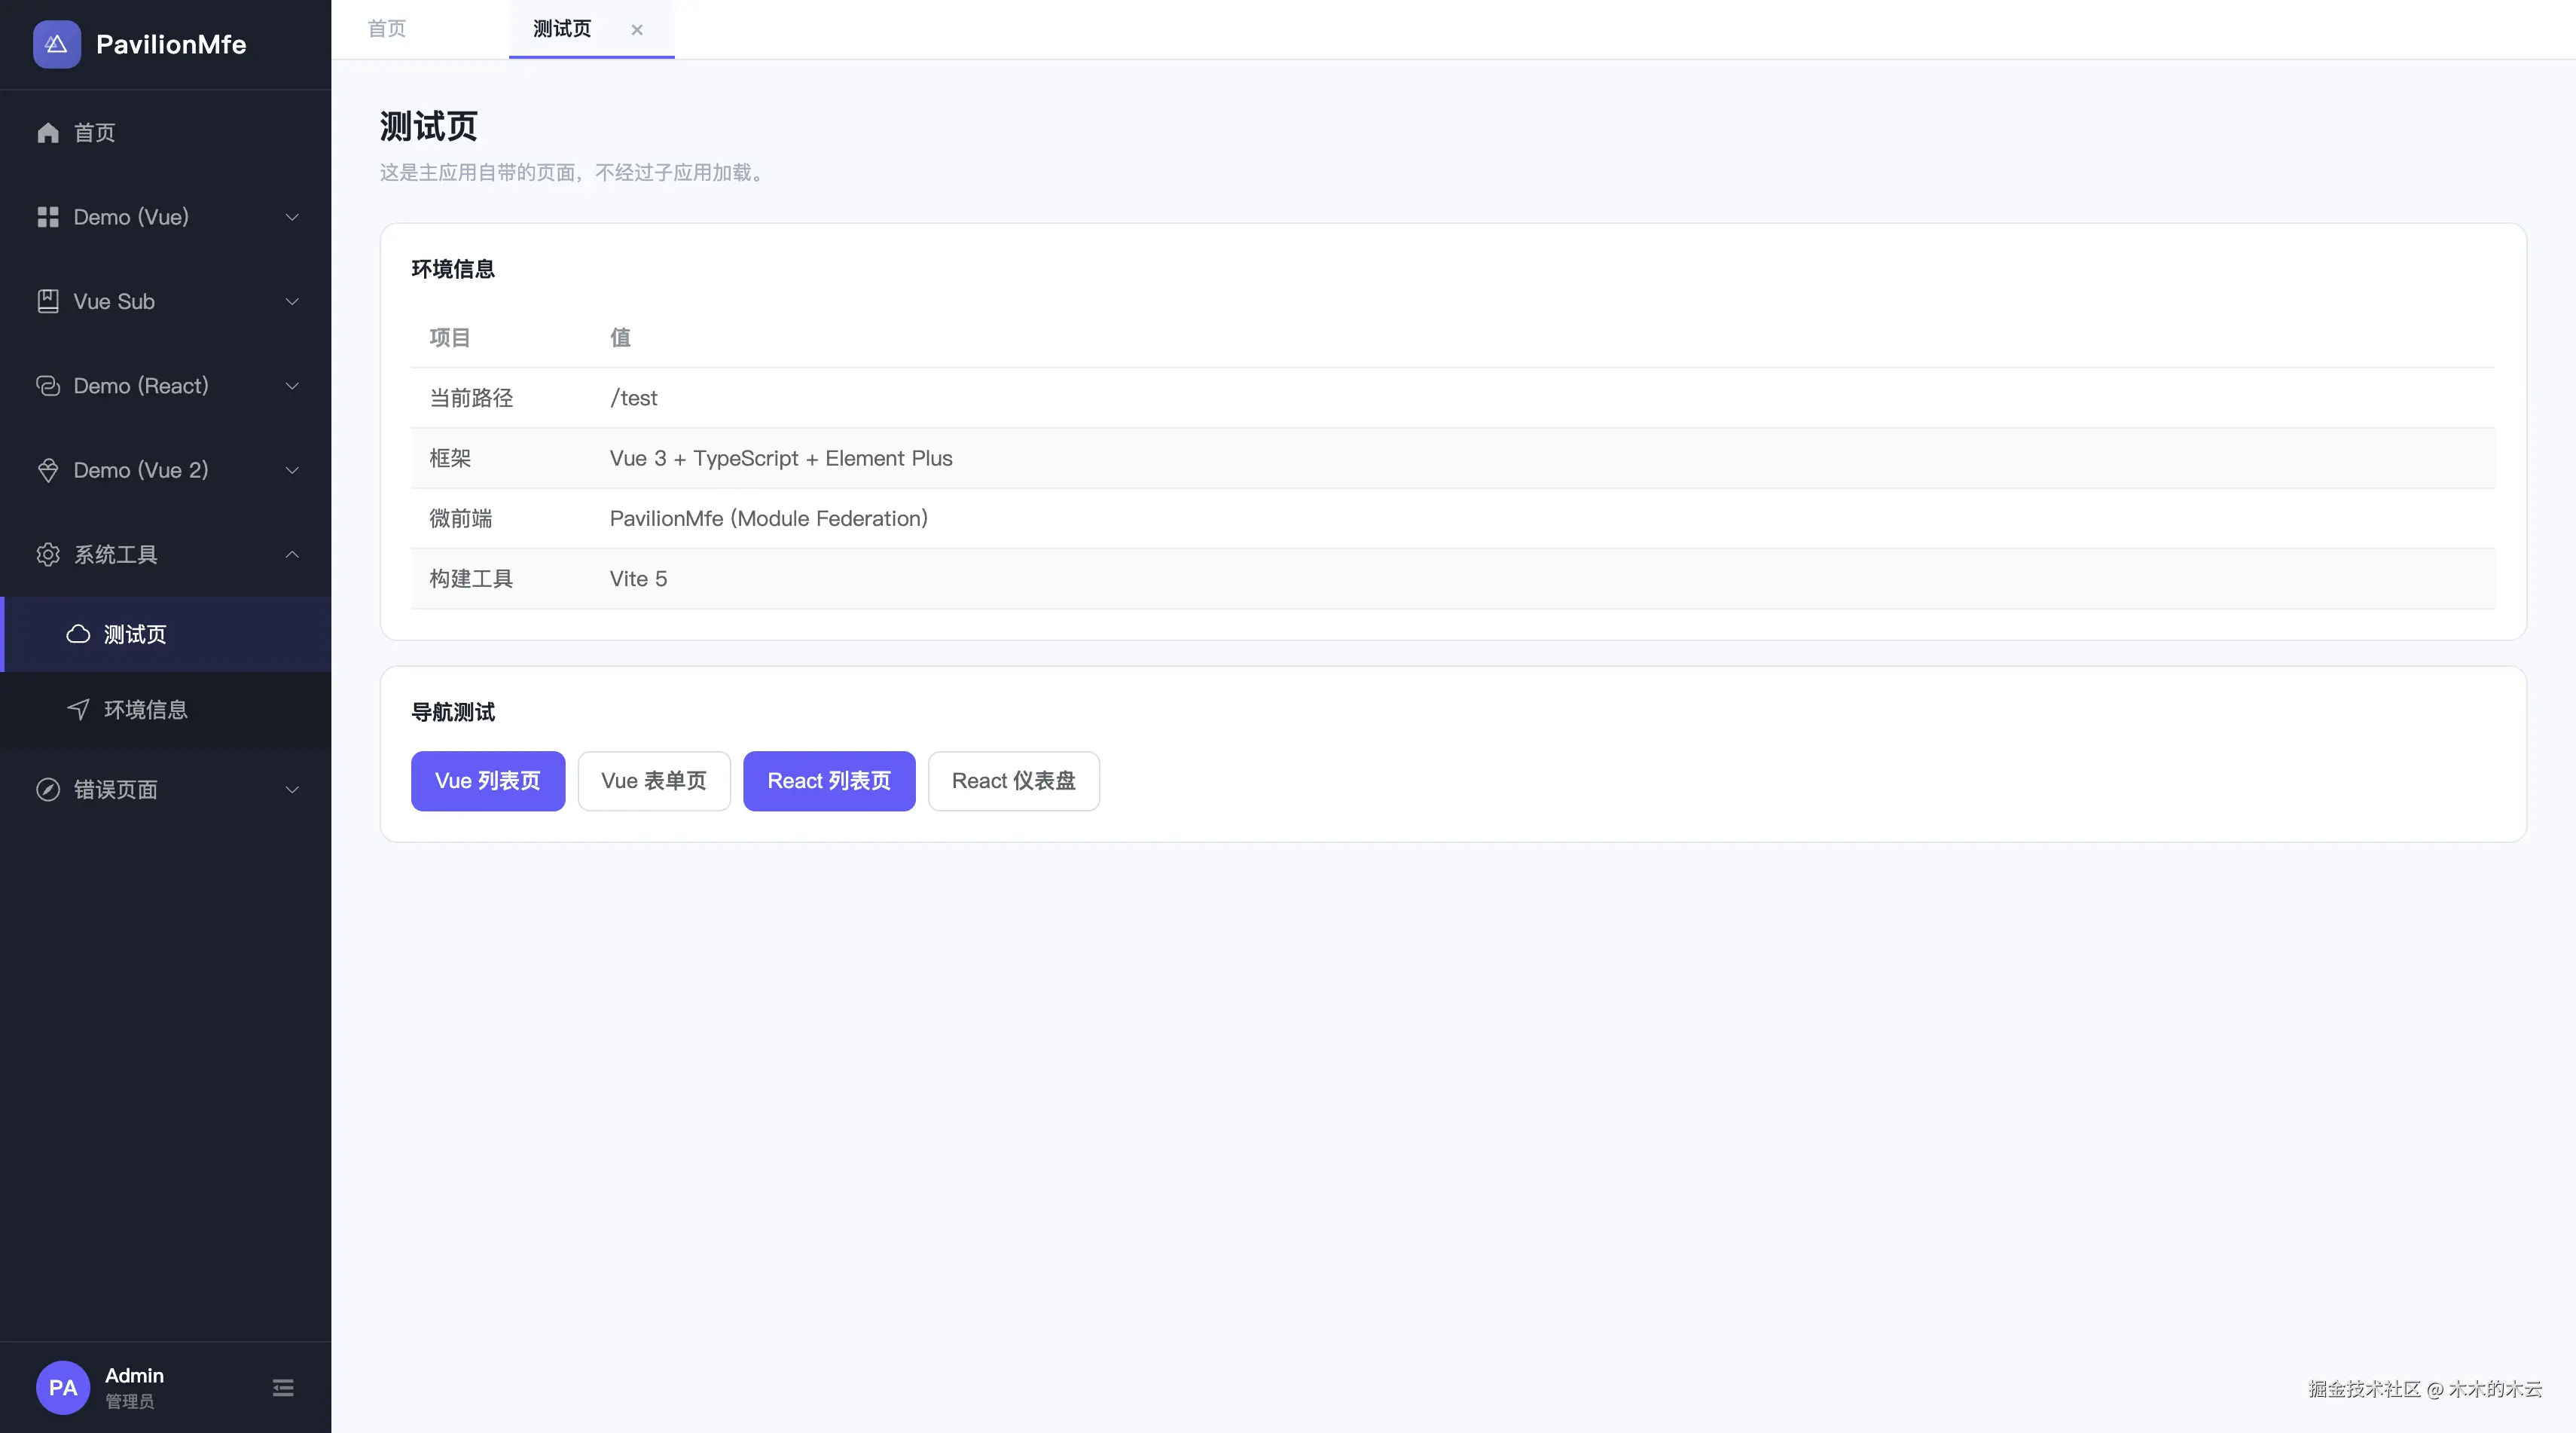Click the 导航测试 card title
This screenshot has width=2576, height=1433.
[x=453, y=712]
